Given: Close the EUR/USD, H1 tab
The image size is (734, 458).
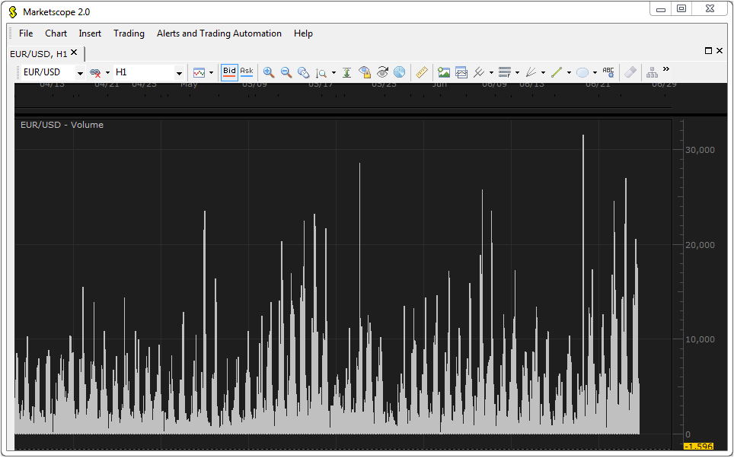Looking at the screenshot, I should coord(74,52).
